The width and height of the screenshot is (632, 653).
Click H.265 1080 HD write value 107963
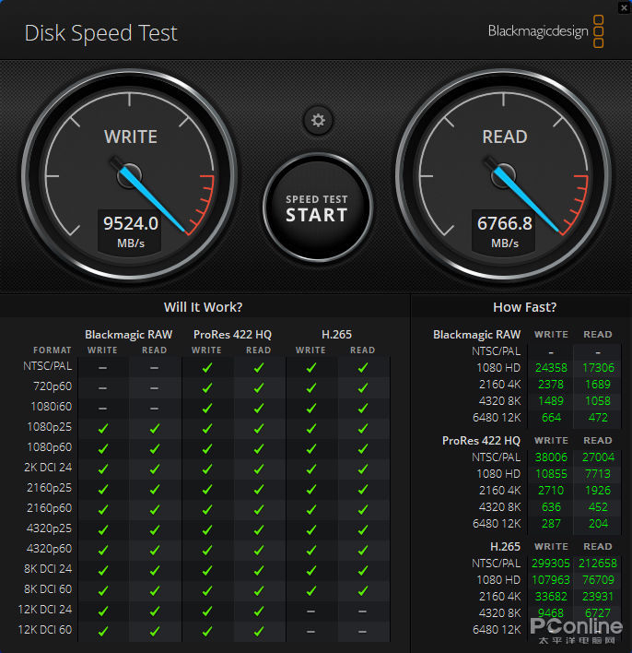[550, 580]
